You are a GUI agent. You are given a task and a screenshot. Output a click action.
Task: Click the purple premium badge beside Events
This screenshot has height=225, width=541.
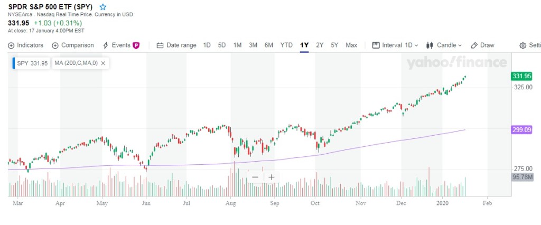[136, 45]
